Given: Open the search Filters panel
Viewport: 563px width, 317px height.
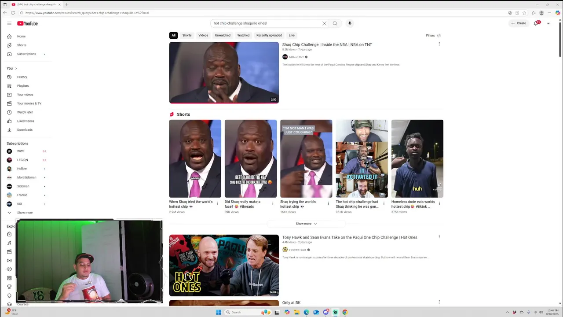Looking at the screenshot, I should click(x=433, y=35).
